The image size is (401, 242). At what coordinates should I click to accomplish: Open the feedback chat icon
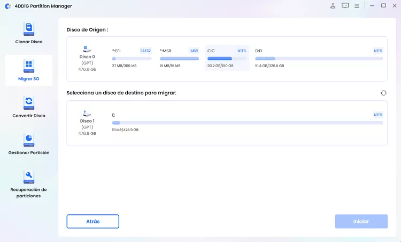pyautogui.click(x=345, y=6)
